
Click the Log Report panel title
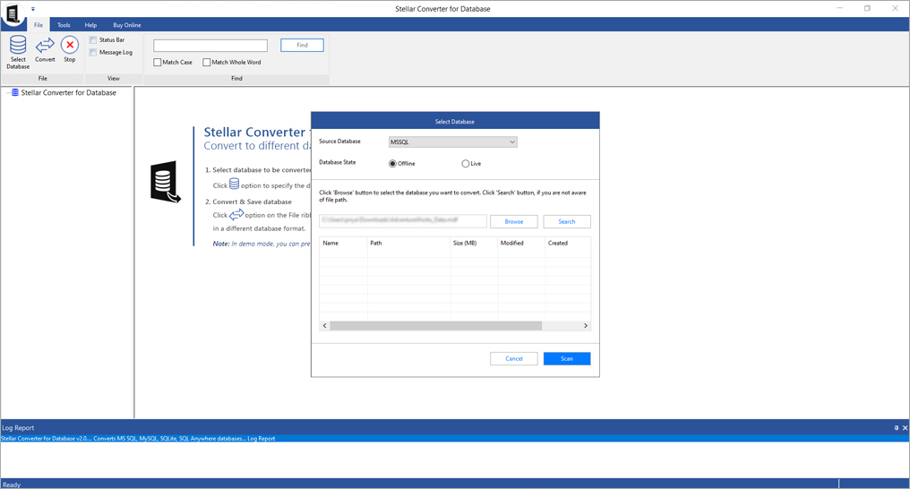(x=18, y=427)
